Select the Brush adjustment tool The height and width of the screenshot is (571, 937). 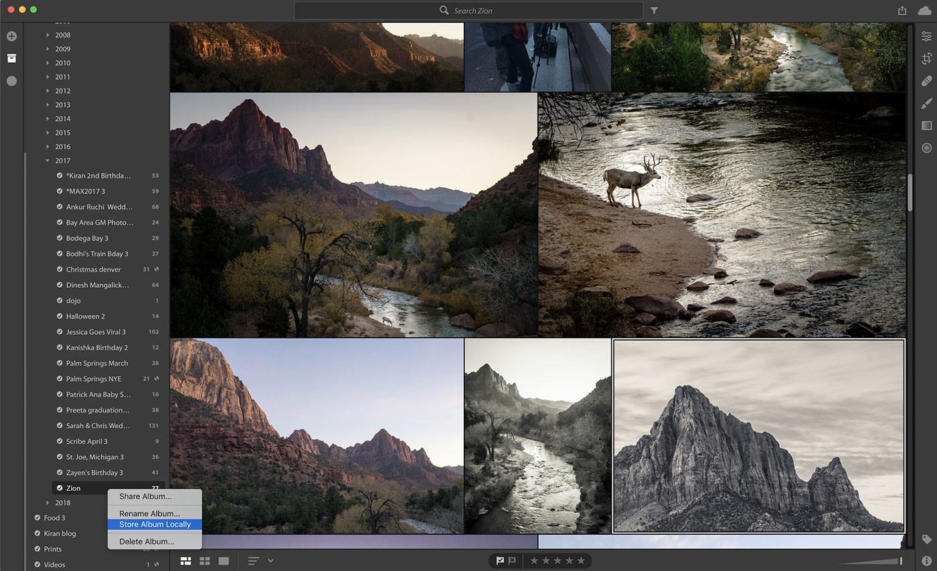coord(926,103)
